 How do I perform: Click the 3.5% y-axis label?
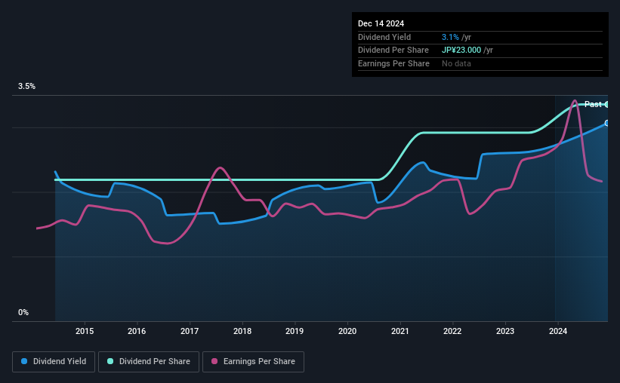click(x=26, y=87)
